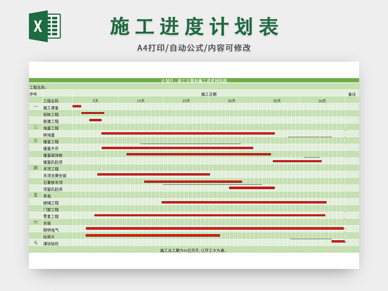Screen dimensions: 388x291
Task: Select the 墙面装饰板 row label
Action: 53,155
